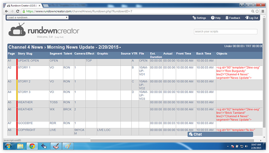Screen dimensions: 269x153
Task: Click the Front Time column header
Action: coord(183,54)
